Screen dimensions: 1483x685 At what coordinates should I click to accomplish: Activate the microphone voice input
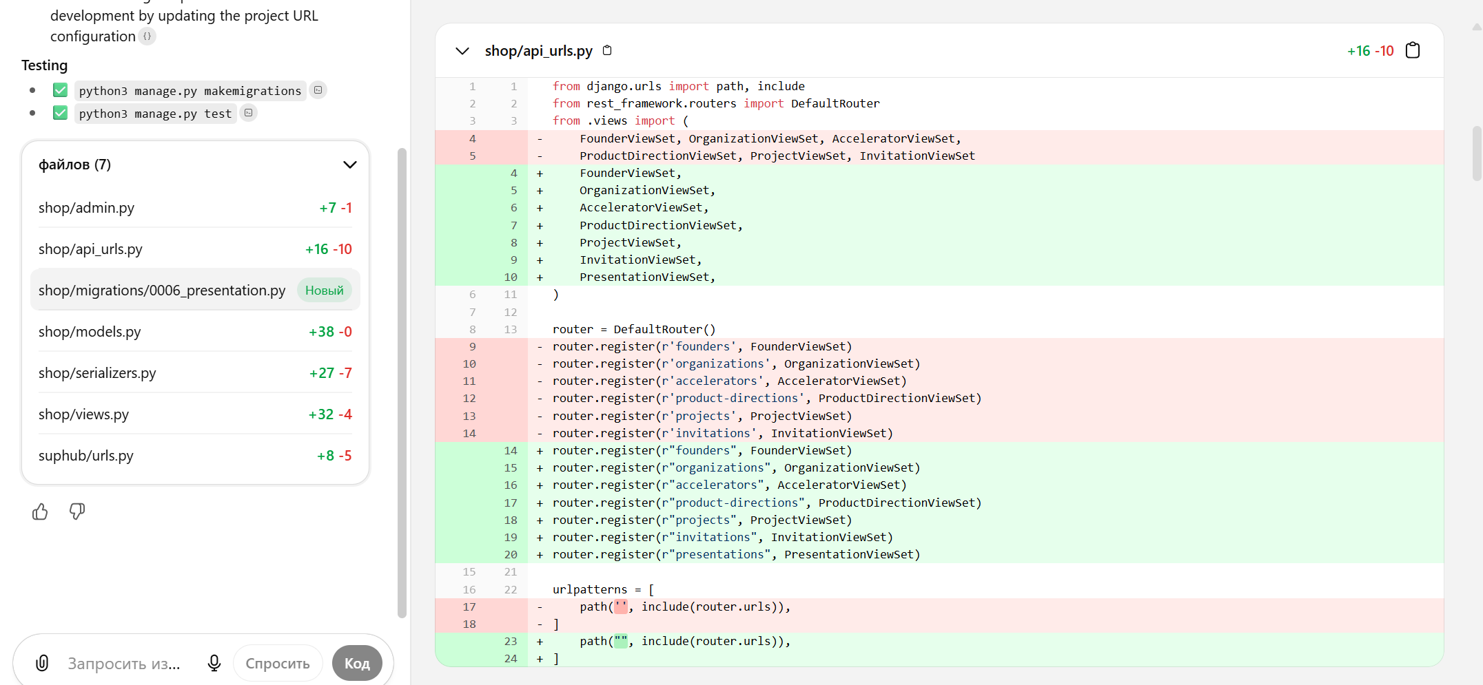(x=214, y=663)
